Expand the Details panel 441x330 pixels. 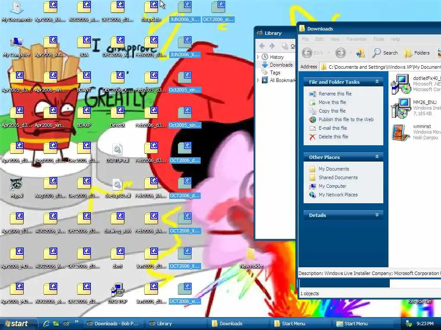pyautogui.click(x=377, y=215)
